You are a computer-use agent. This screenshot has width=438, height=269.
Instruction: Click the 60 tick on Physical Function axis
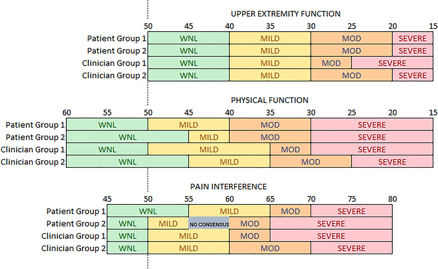(x=67, y=113)
